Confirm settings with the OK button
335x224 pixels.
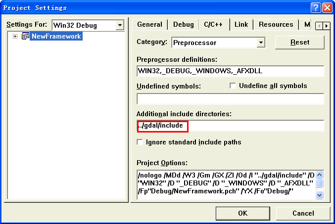(242, 213)
